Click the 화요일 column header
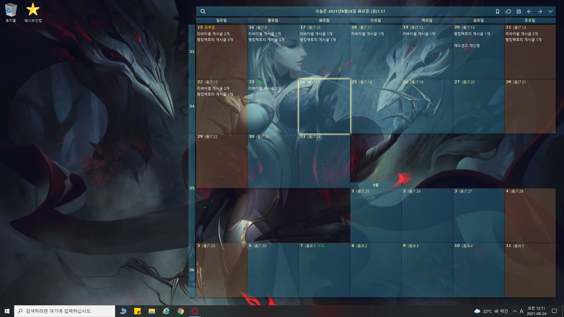 pyautogui.click(x=324, y=20)
